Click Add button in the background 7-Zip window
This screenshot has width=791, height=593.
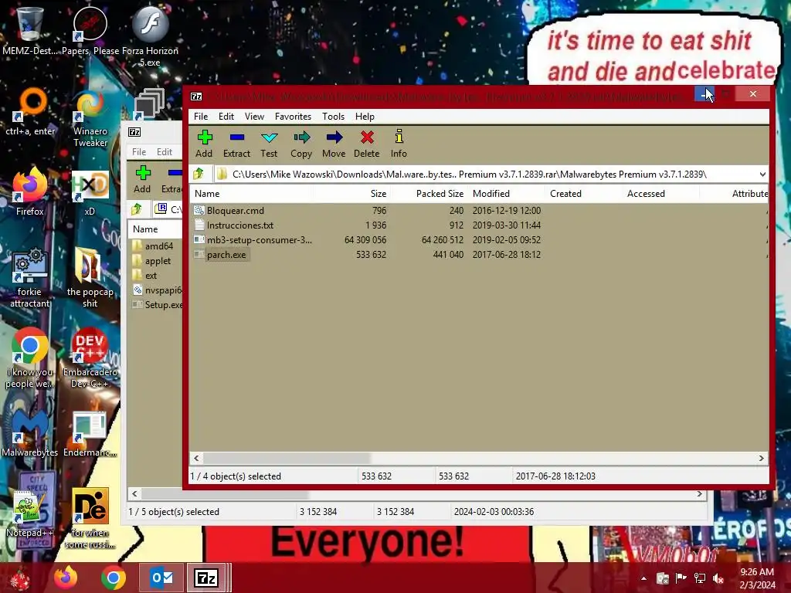pos(143,179)
